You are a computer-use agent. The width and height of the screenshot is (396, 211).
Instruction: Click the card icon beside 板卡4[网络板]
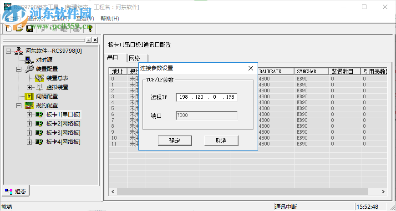point(39,142)
